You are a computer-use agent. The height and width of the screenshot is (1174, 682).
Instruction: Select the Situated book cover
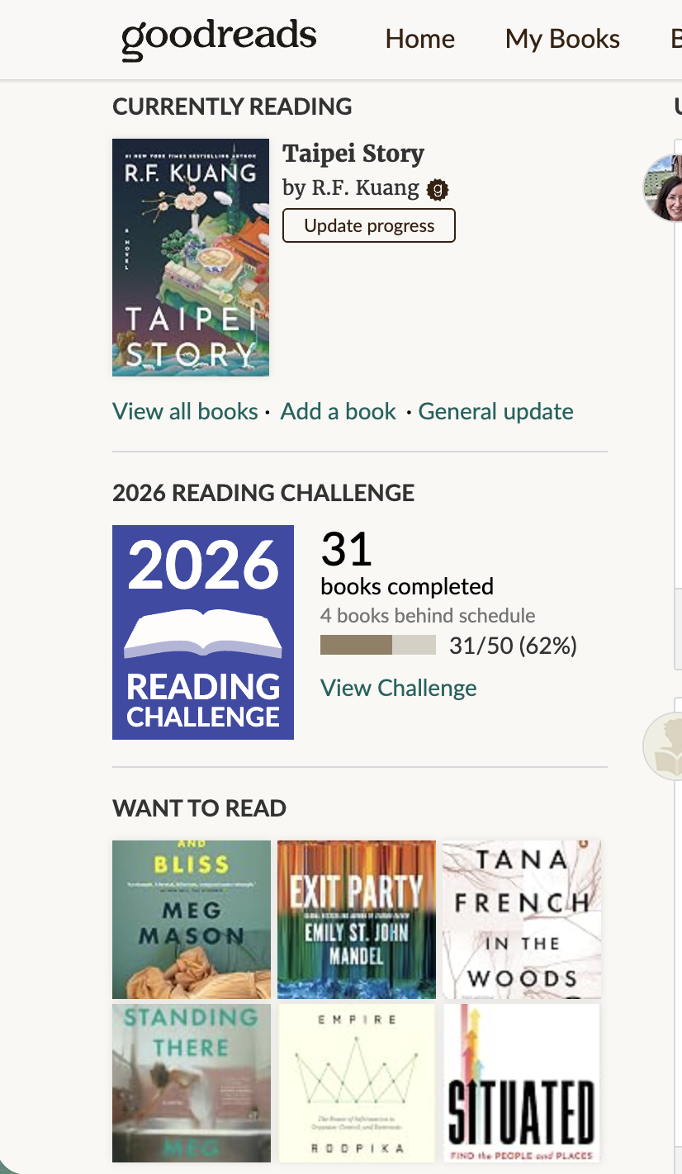(x=522, y=1083)
